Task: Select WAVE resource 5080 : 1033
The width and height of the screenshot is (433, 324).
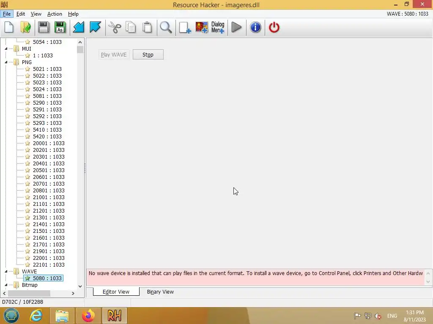Action: 47,278
